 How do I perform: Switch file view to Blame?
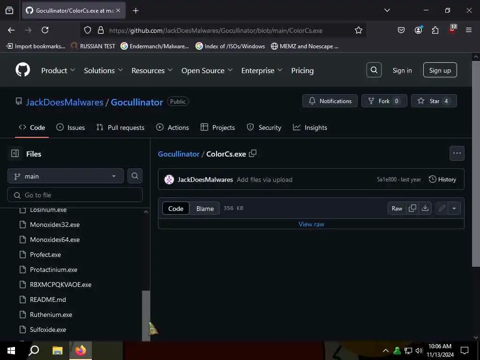(205, 209)
